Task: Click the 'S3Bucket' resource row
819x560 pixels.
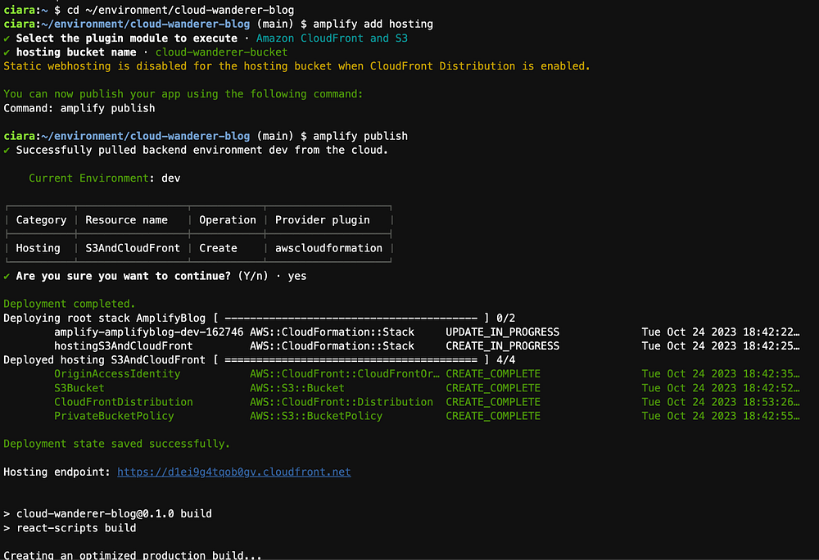Action: click(427, 388)
